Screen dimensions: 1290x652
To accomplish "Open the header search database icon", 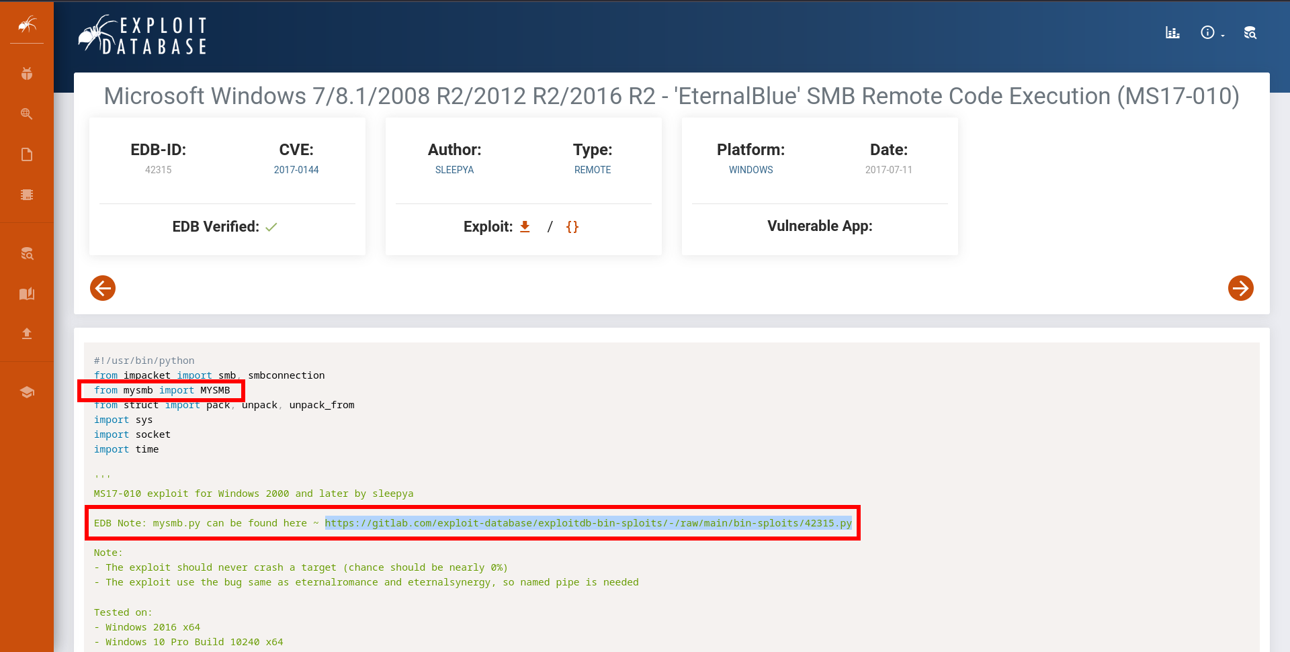I will [x=1250, y=32].
